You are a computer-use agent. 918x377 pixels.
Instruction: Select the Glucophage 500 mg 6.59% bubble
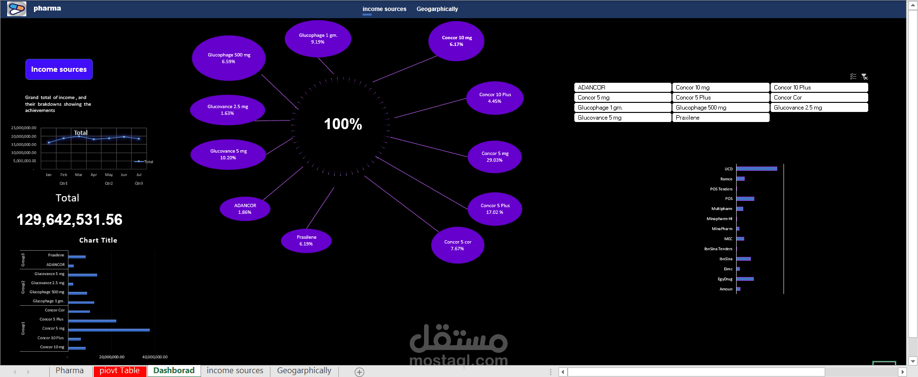coord(229,58)
